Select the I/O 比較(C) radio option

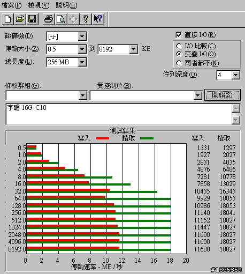(x=179, y=46)
